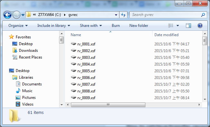This screenshot has height=127, width=210.
Task: Click the navigation pane scroll-down arrow
Action: coord(62,105)
